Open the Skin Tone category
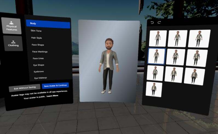Viewport: 218px width, 134px height. pos(36,31)
